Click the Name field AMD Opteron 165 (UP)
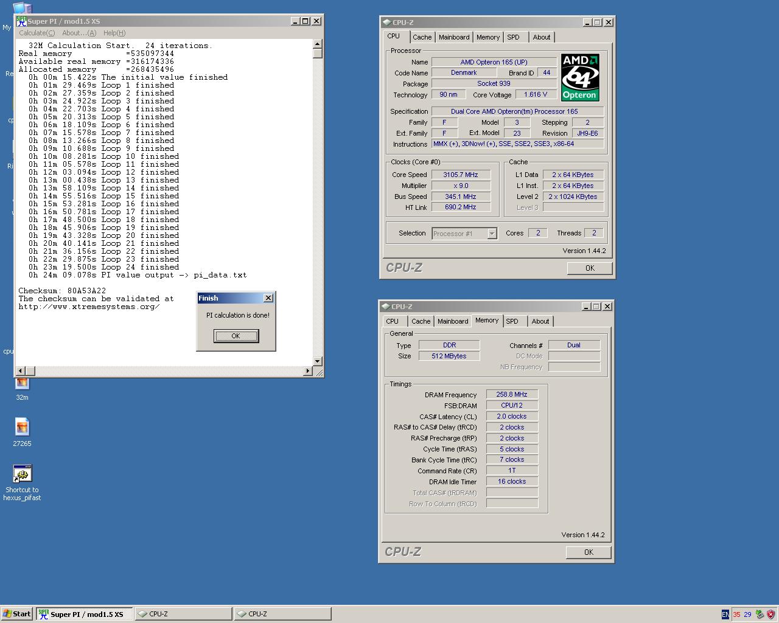This screenshot has width=779, height=623. click(x=494, y=62)
